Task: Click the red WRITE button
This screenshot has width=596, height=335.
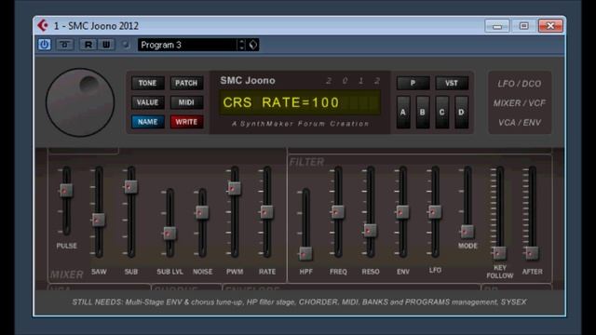Action: click(x=186, y=122)
